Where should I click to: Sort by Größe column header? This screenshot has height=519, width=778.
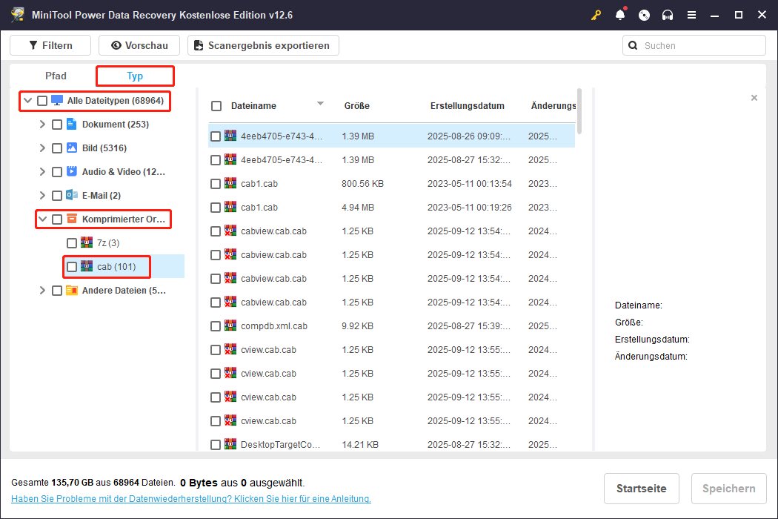pyautogui.click(x=356, y=106)
